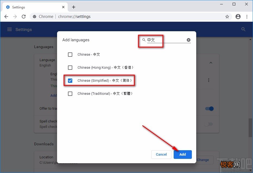This screenshot has width=253, height=173.
Task: Close the Settings tab
Action: pyautogui.click(x=63, y=7)
